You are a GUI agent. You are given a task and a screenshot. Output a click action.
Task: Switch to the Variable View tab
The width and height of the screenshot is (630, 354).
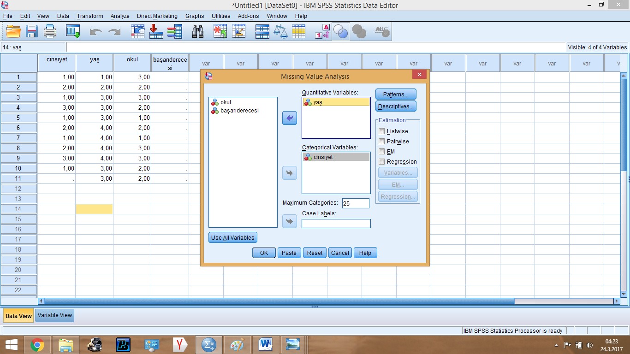55,315
